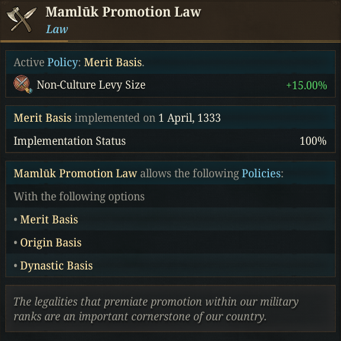The image size is (341, 341).
Task: Open the blue Policy link in Active Policy
Action: (63, 63)
